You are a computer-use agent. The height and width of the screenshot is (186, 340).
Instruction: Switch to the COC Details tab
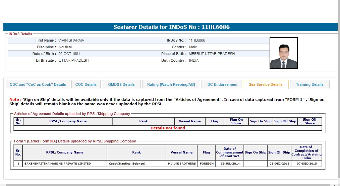click(86, 84)
